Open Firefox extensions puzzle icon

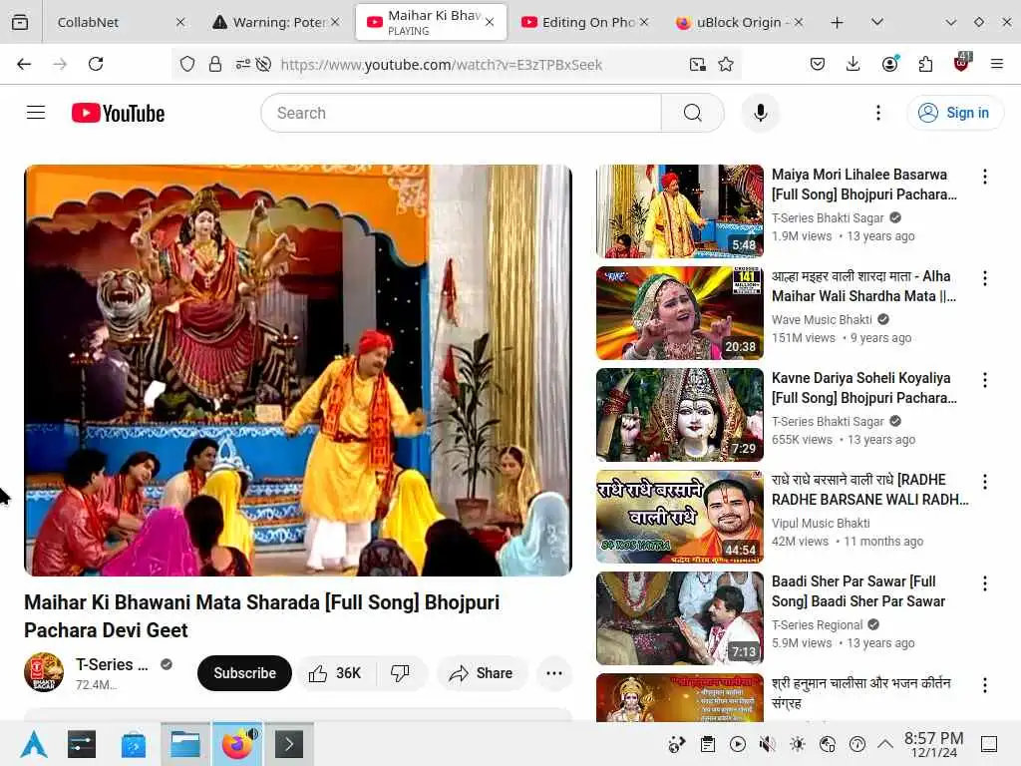pos(925,64)
